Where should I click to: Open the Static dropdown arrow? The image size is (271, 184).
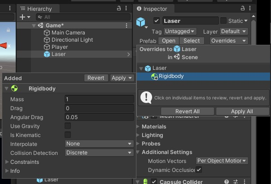pyautogui.click(x=246, y=21)
